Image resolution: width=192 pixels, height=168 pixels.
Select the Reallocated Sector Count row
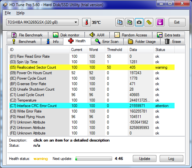pyautogui.click(x=92, y=67)
